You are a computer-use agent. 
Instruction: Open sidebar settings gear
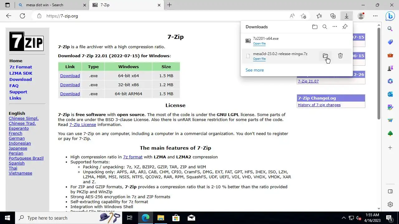pos(390,204)
